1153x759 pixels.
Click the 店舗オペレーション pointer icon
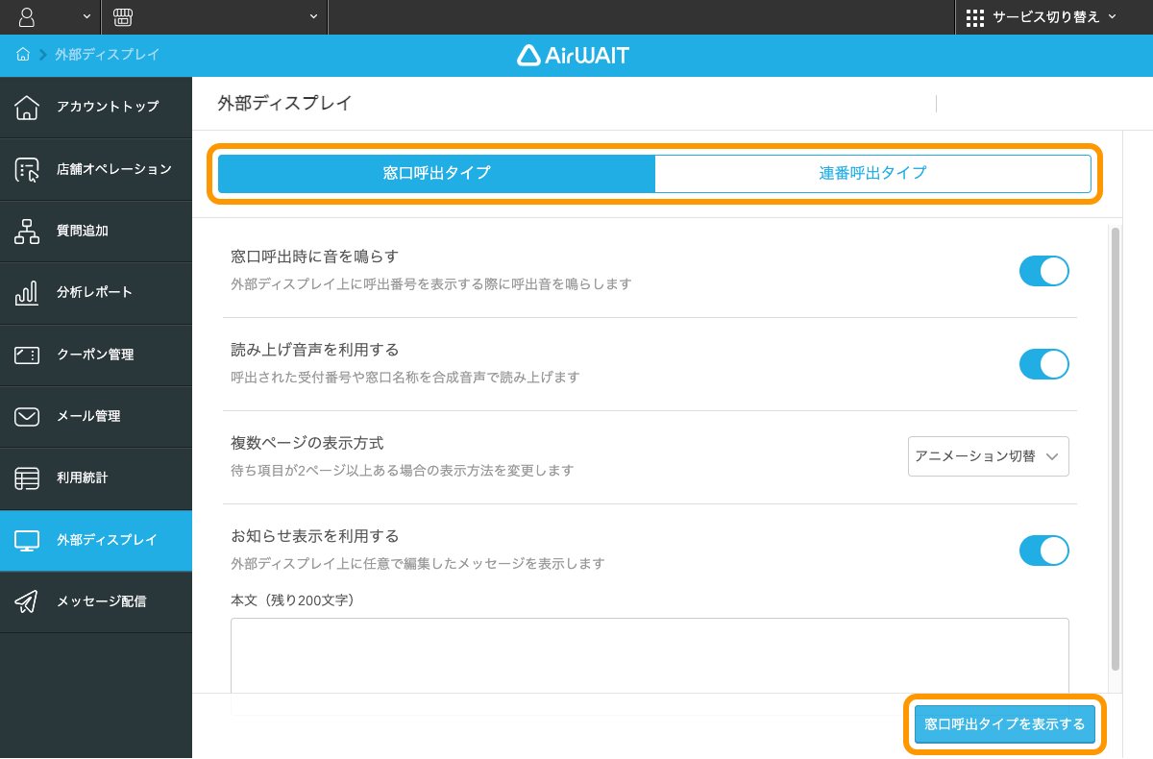[27, 169]
